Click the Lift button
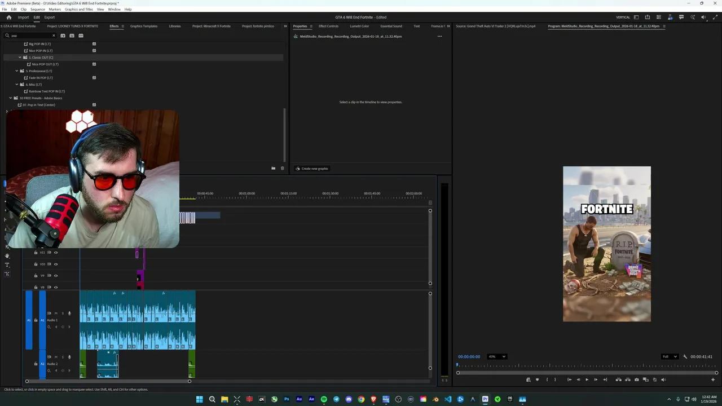This screenshot has width=722, height=406. (x=619, y=379)
